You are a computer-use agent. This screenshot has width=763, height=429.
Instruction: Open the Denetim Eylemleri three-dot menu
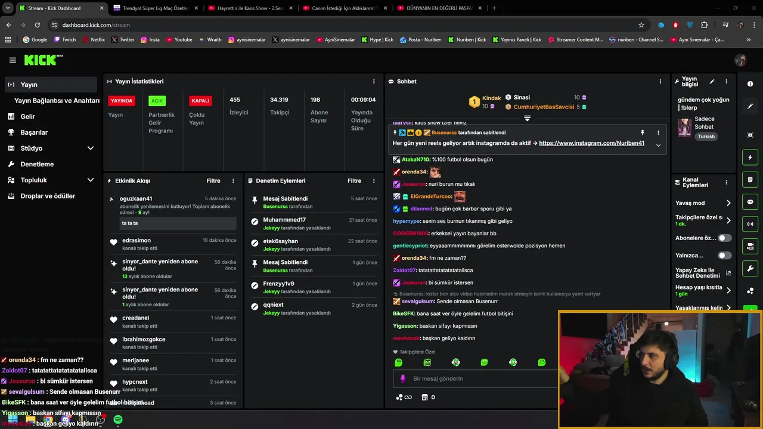click(x=374, y=181)
